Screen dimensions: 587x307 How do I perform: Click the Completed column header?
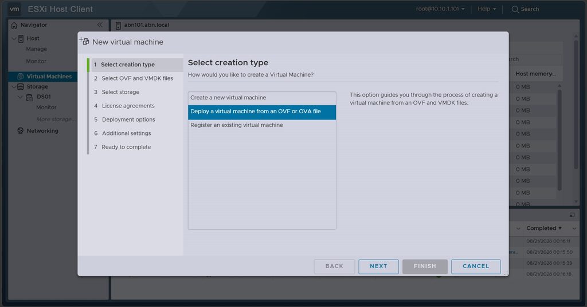coord(541,228)
